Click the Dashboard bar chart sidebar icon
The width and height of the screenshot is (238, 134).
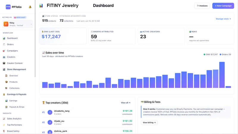tap(4, 38)
